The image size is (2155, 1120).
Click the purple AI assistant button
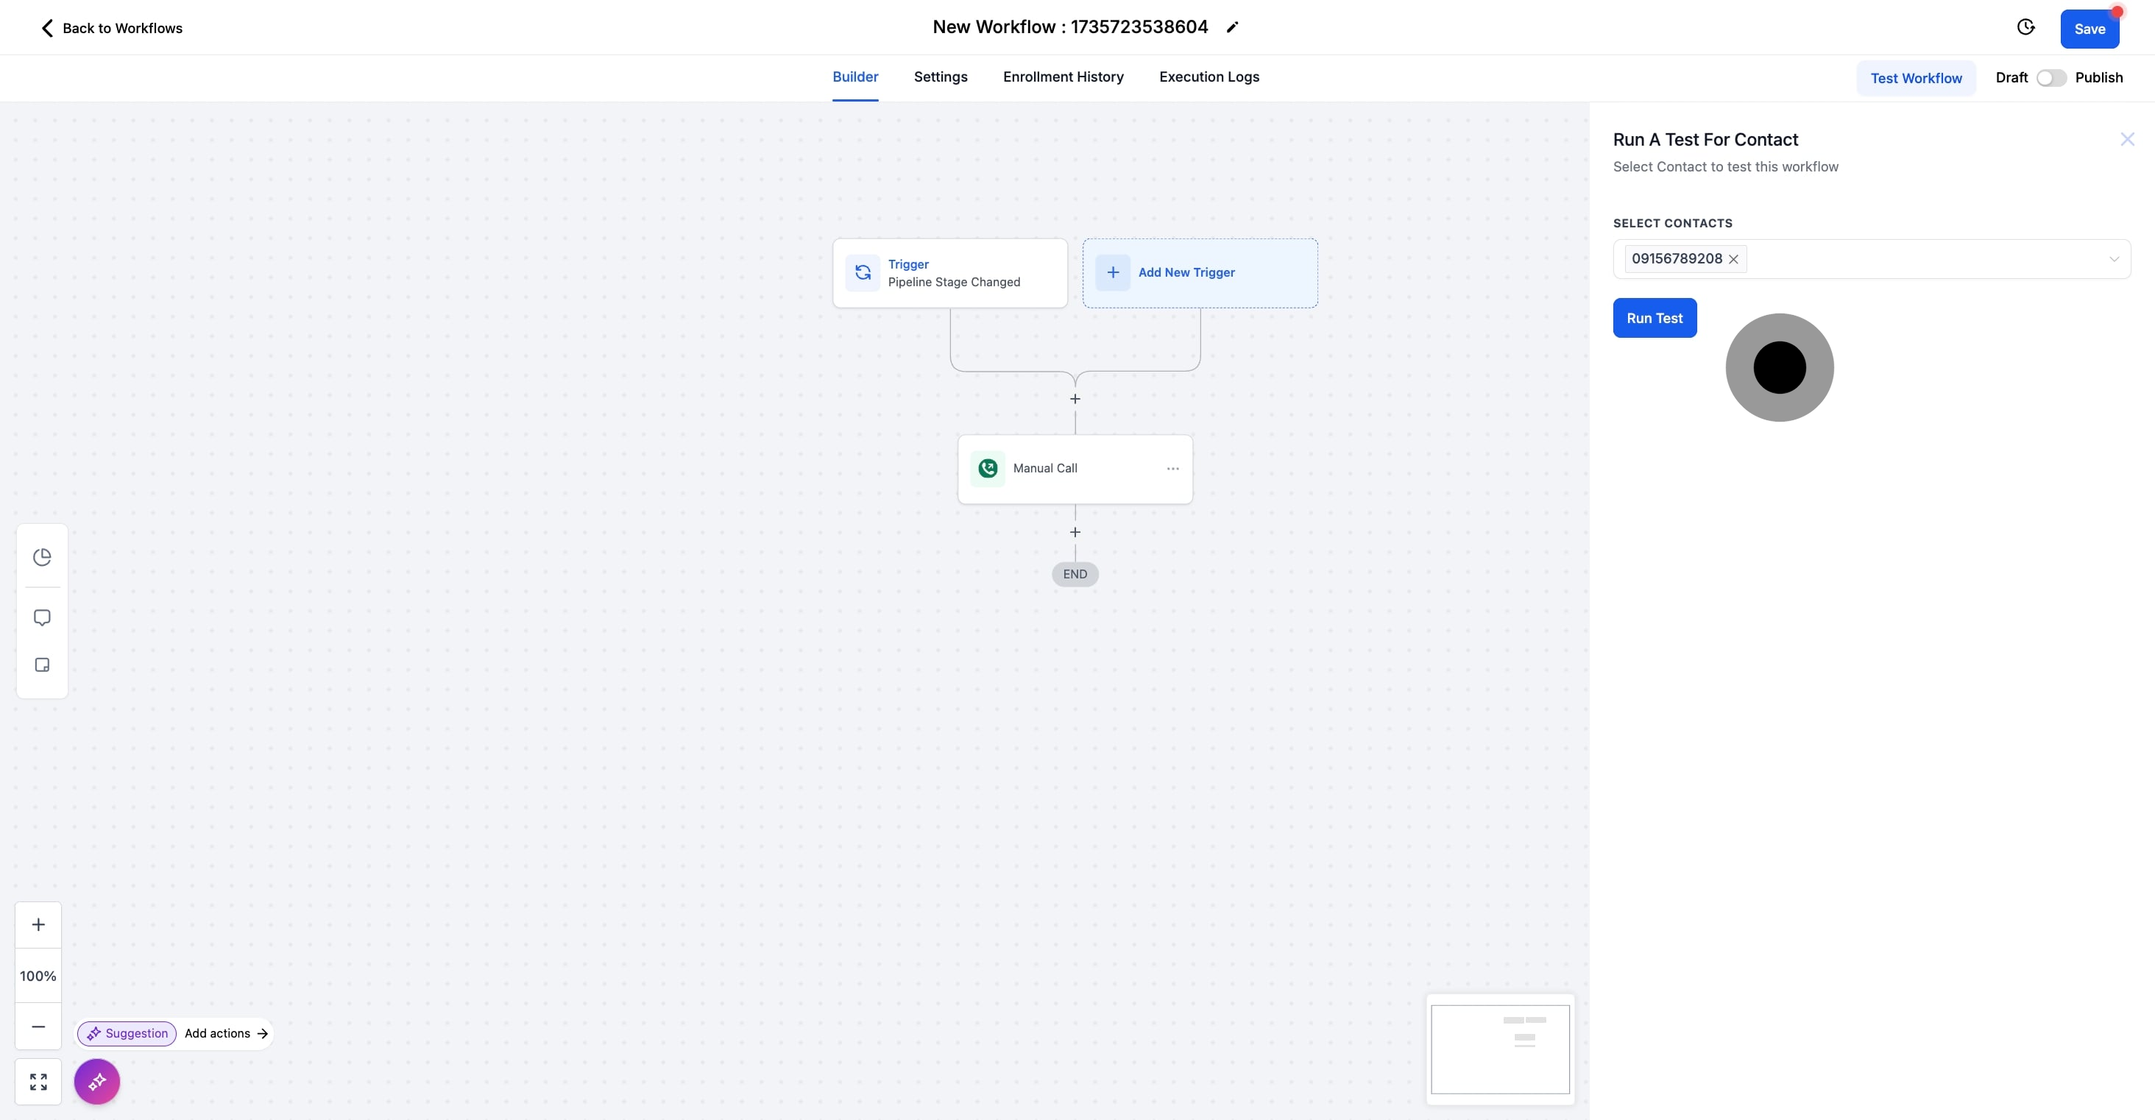tap(97, 1082)
